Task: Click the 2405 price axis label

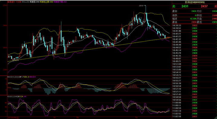Action: pos(5,48)
